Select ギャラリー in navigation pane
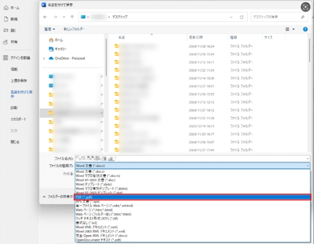The image size is (314, 244). [60, 49]
